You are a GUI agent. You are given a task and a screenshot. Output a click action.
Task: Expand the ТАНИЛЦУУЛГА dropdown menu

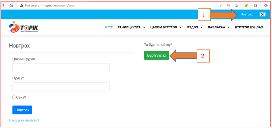pyautogui.click(x=131, y=27)
